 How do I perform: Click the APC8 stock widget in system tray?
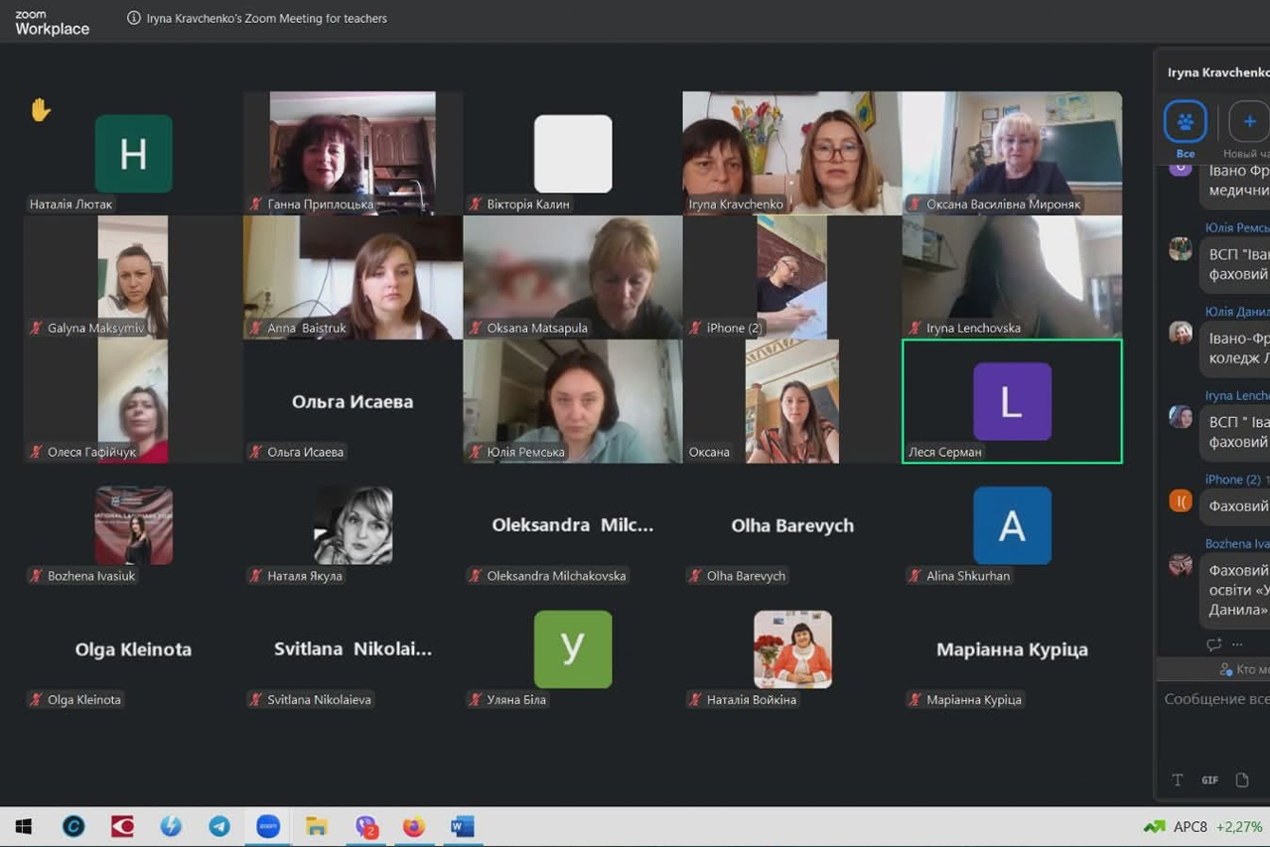click(1203, 826)
